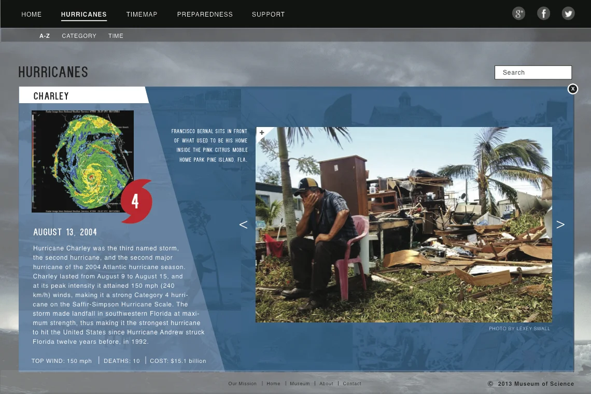Switch to the Category sorting tab
This screenshot has width=591, height=394.
coord(79,36)
